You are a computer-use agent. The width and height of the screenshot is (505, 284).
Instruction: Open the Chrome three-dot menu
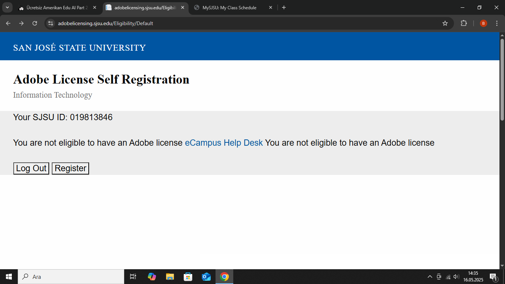click(497, 23)
